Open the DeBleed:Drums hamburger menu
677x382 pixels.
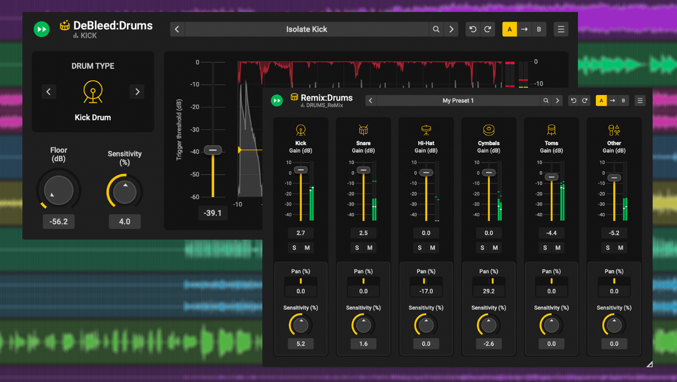coord(561,30)
